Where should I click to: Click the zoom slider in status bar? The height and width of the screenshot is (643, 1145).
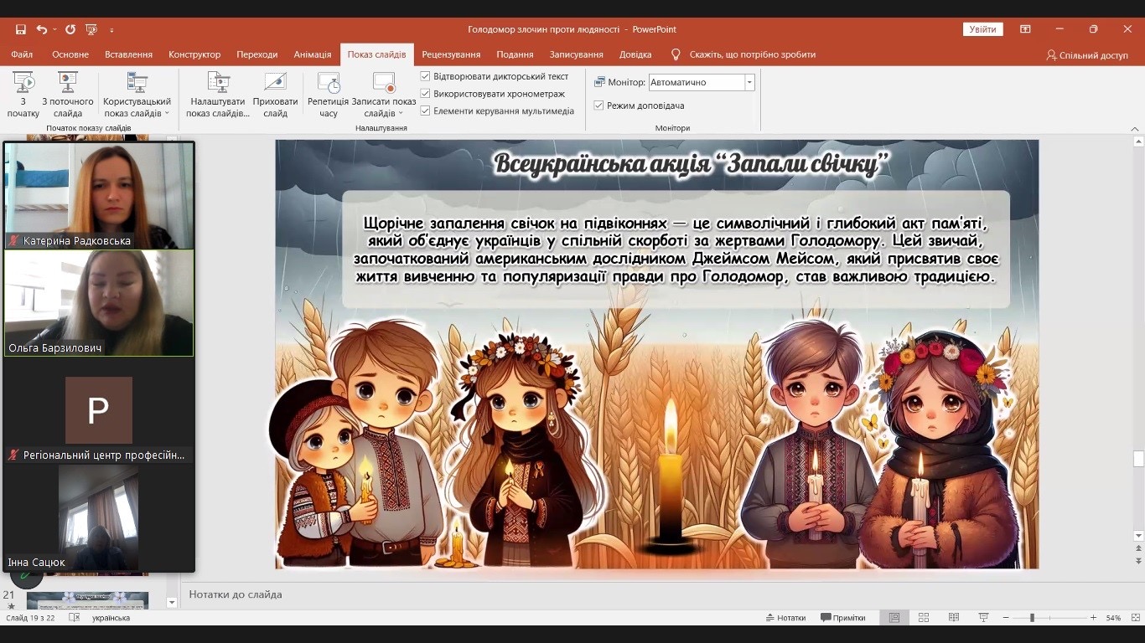(1032, 618)
